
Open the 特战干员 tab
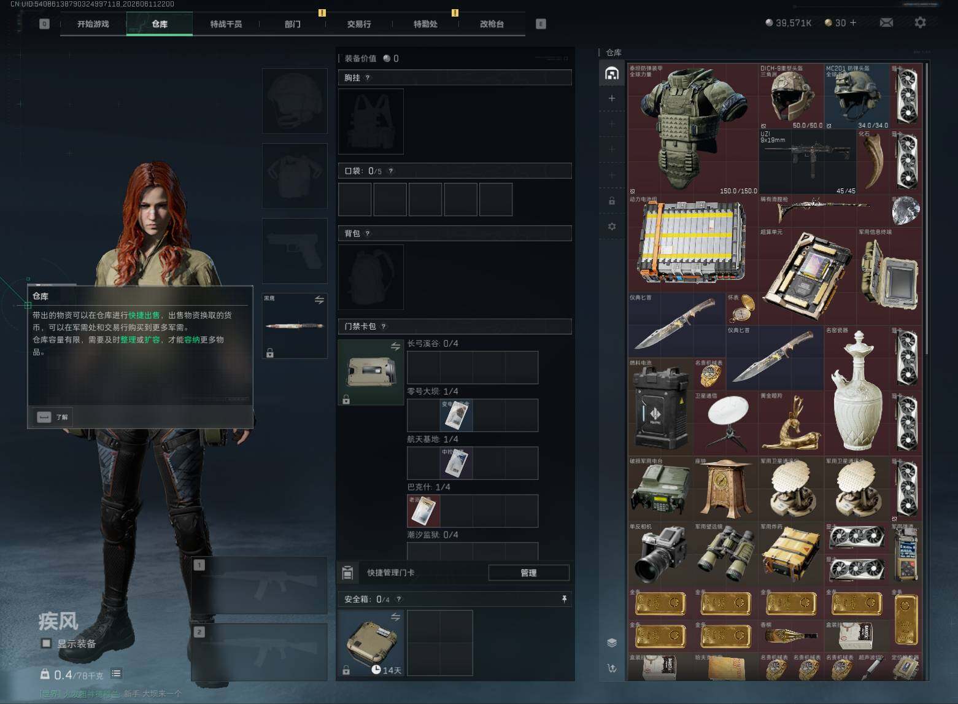click(226, 24)
